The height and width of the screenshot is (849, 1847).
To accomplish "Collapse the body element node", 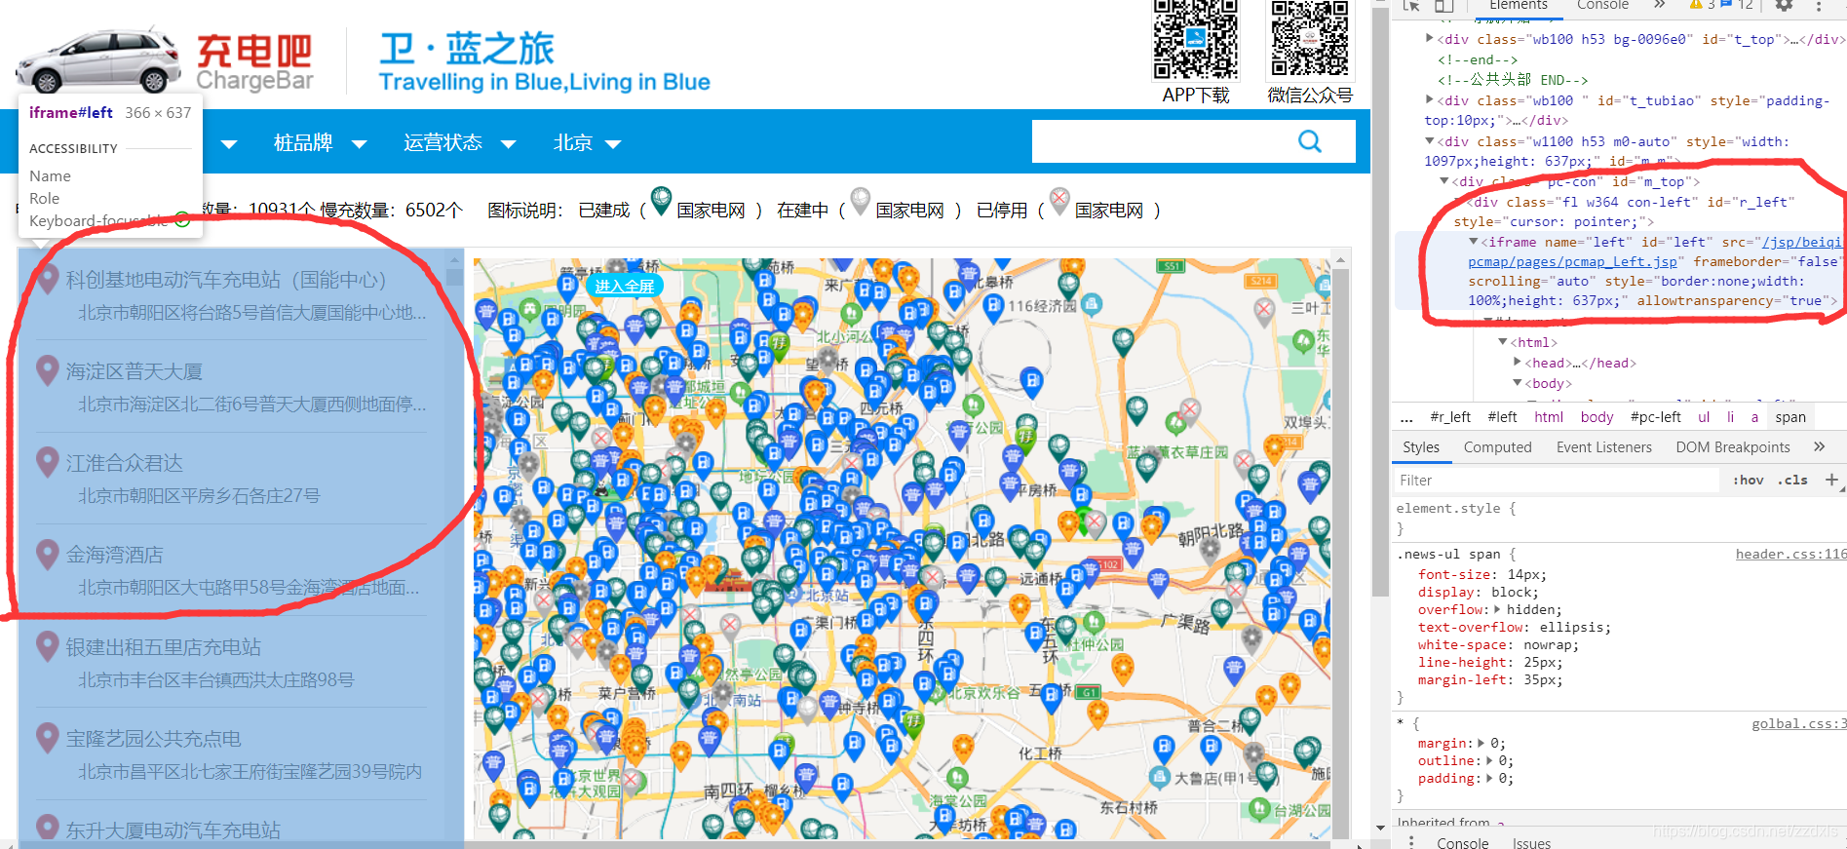I will click(x=1518, y=383).
